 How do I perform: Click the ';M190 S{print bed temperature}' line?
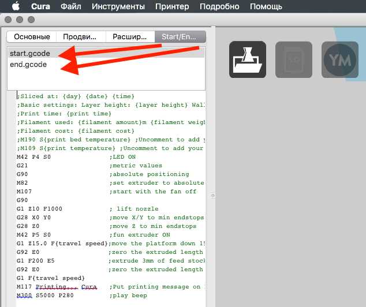(111, 140)
